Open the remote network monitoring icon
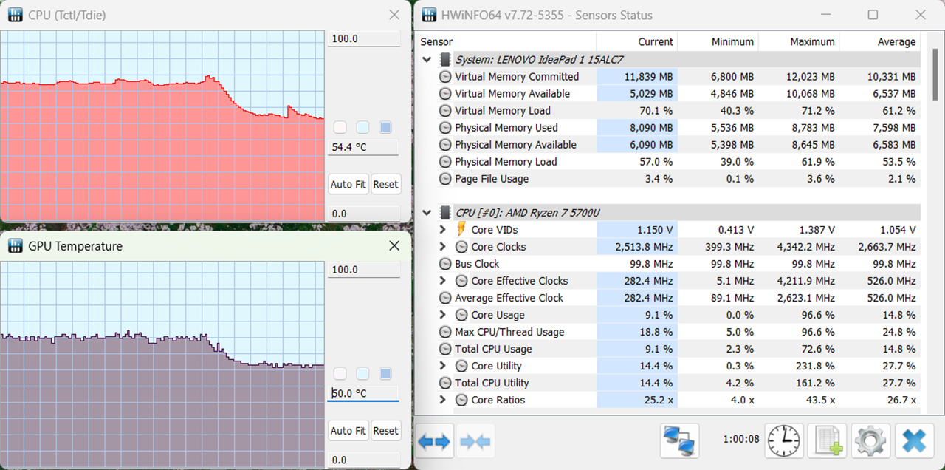Viewport: 945px width, 470px height. click(680, 442)
